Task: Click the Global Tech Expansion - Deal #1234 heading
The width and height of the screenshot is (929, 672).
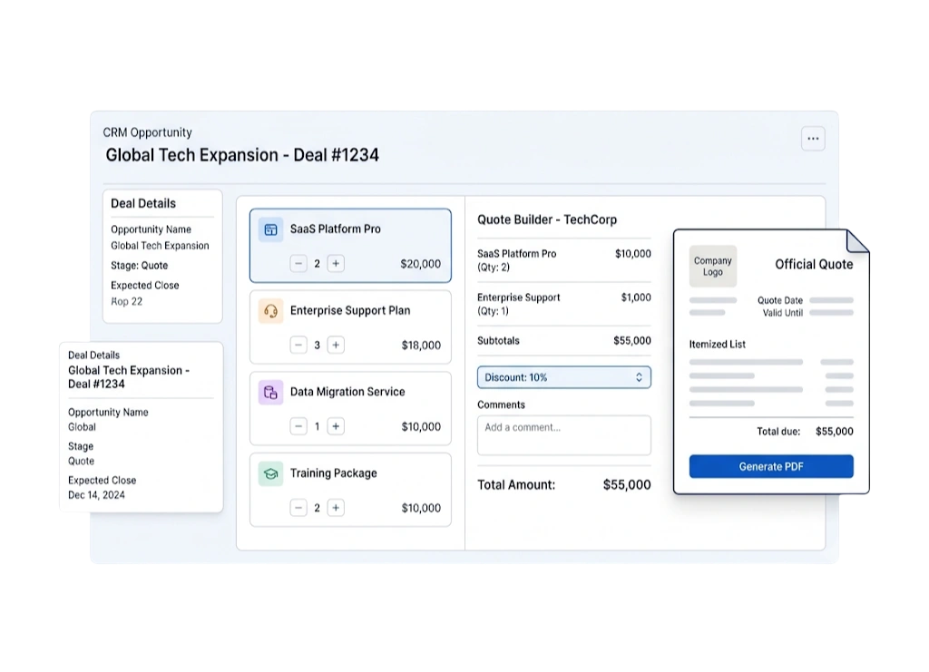Action: [242, 155]
